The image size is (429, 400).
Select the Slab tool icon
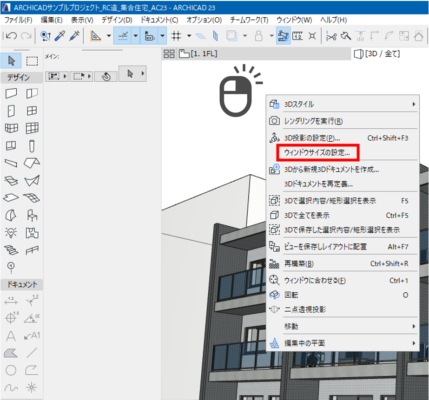pos(11,197)
